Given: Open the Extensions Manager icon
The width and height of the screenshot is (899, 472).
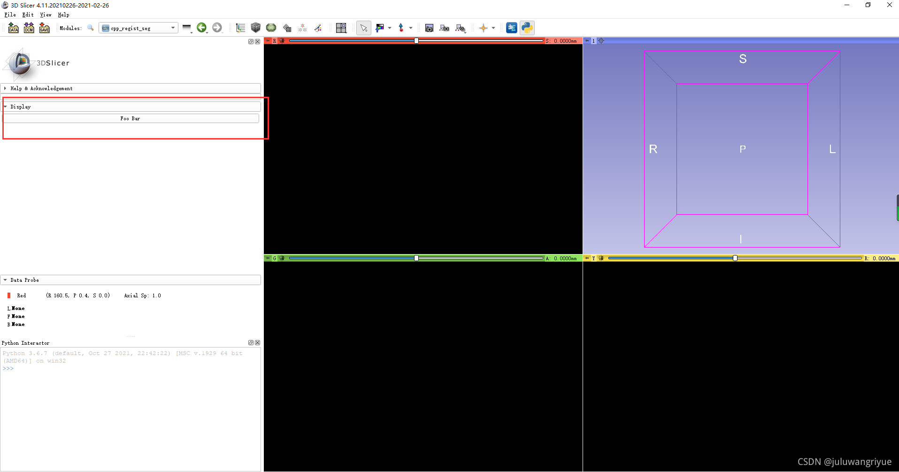Looking at the screenshot, I should pos(512,28).
